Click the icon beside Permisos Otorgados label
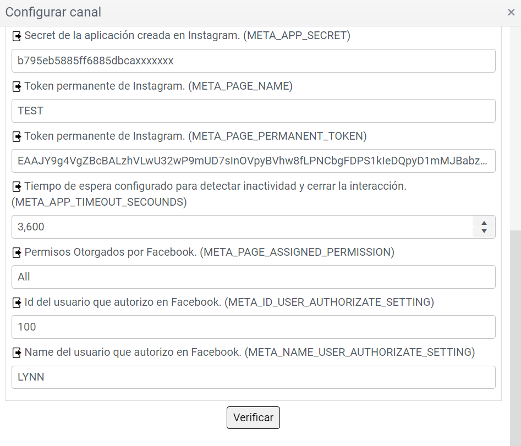The height and width of the screenshot is (446, 521). [x=17, y=253]
